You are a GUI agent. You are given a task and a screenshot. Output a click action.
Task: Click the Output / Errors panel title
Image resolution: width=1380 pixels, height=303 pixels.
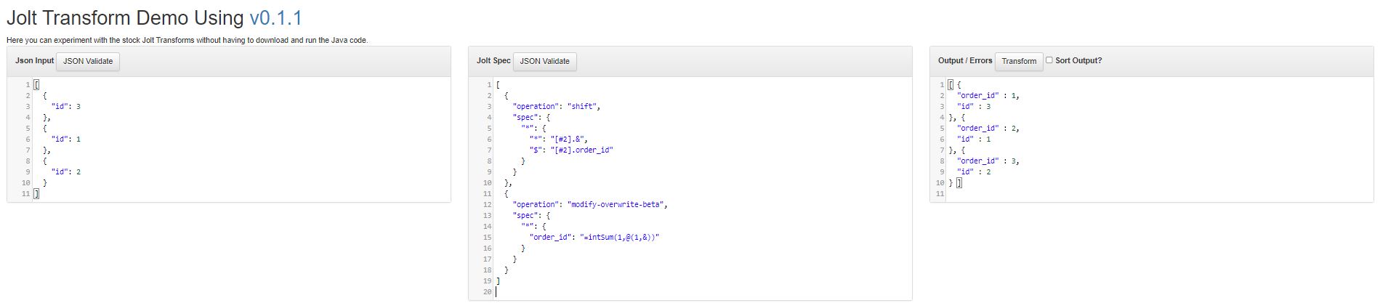click(x=965, y=60)
